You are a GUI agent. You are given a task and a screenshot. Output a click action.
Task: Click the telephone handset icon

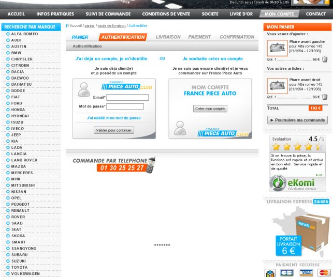click(151, 165)
